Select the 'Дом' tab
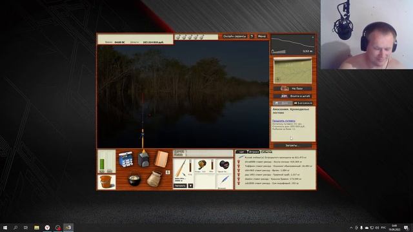Screen dimensions: 413x232 pyautogui.click(x=283, y=103)
